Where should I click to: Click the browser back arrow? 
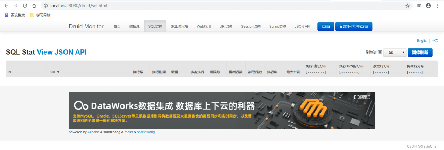coord(6,6)
